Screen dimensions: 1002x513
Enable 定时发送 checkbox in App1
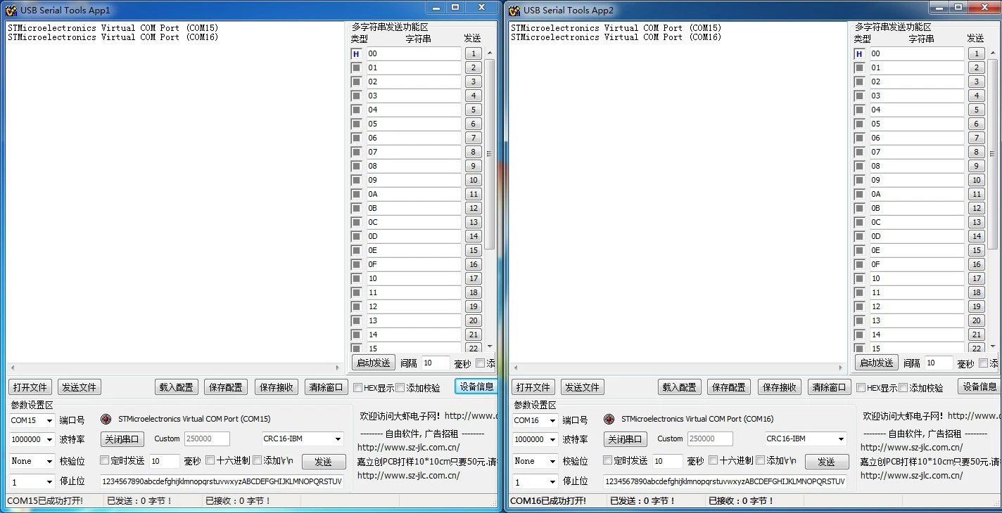pyautogui.click(x=105, y=460)
